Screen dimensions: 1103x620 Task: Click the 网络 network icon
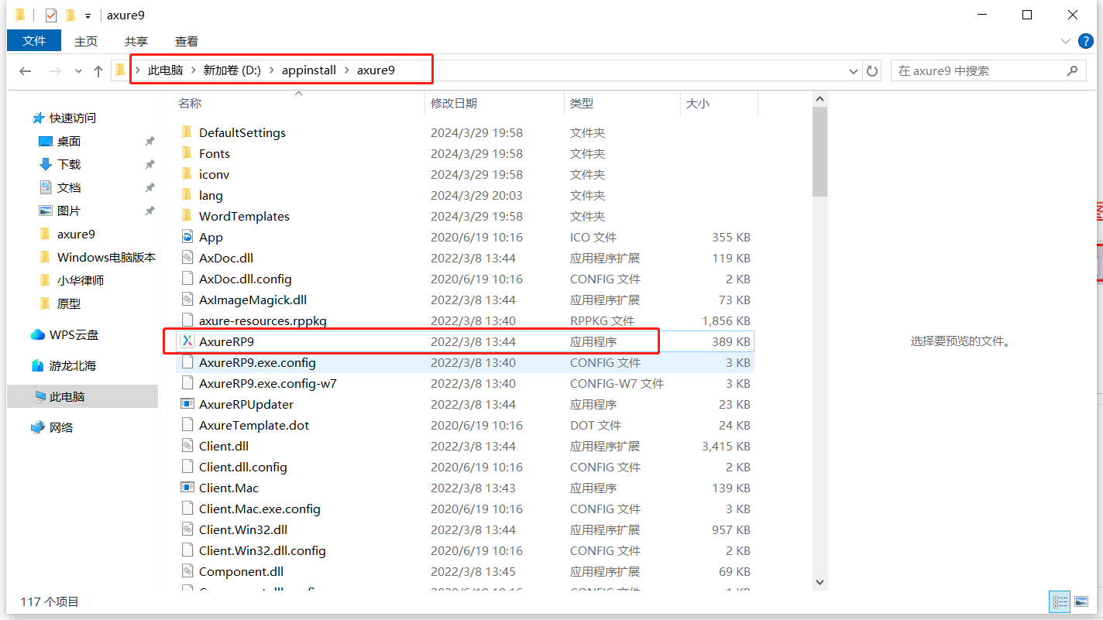click(38, 427)
